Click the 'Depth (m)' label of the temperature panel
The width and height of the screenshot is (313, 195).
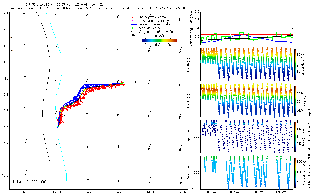189,65
